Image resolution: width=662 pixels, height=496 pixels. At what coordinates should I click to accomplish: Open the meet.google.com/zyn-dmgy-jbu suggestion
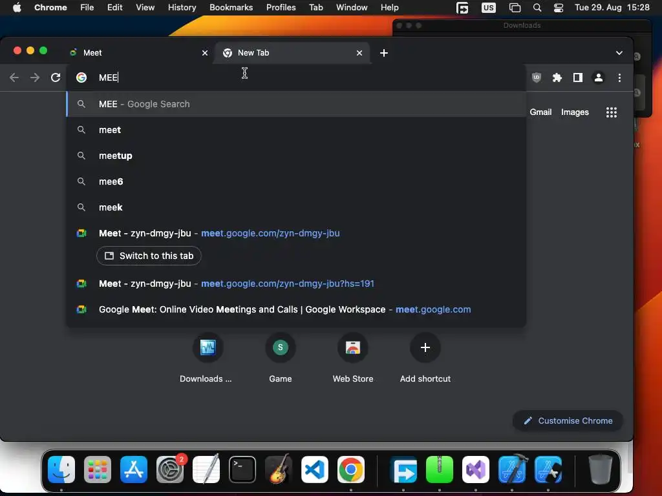(x=296, y=233)
